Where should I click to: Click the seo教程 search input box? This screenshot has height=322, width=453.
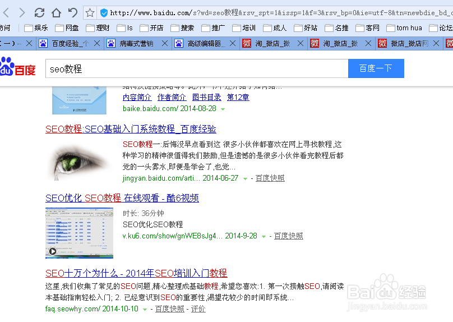click(x=197, y=68)
